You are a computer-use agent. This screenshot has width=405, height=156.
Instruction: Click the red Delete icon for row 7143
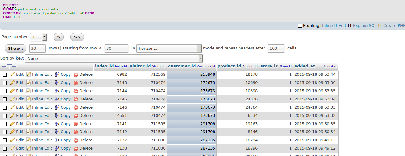[x=76, y=83]
